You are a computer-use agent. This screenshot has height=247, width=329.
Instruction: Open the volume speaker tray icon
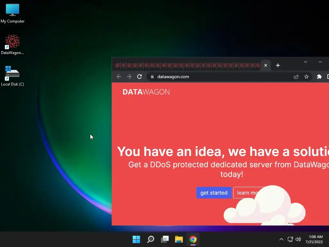[298, 239]
